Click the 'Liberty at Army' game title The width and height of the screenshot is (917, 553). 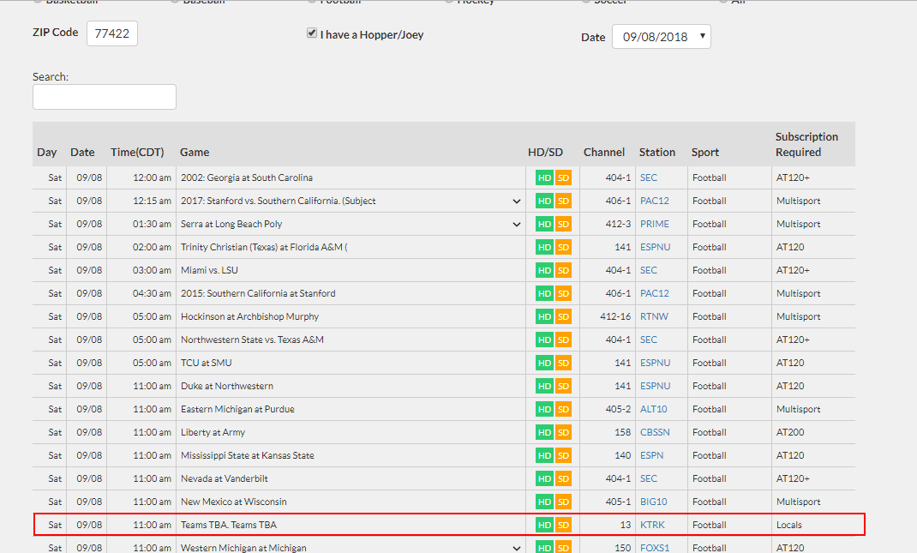(213, 432)
